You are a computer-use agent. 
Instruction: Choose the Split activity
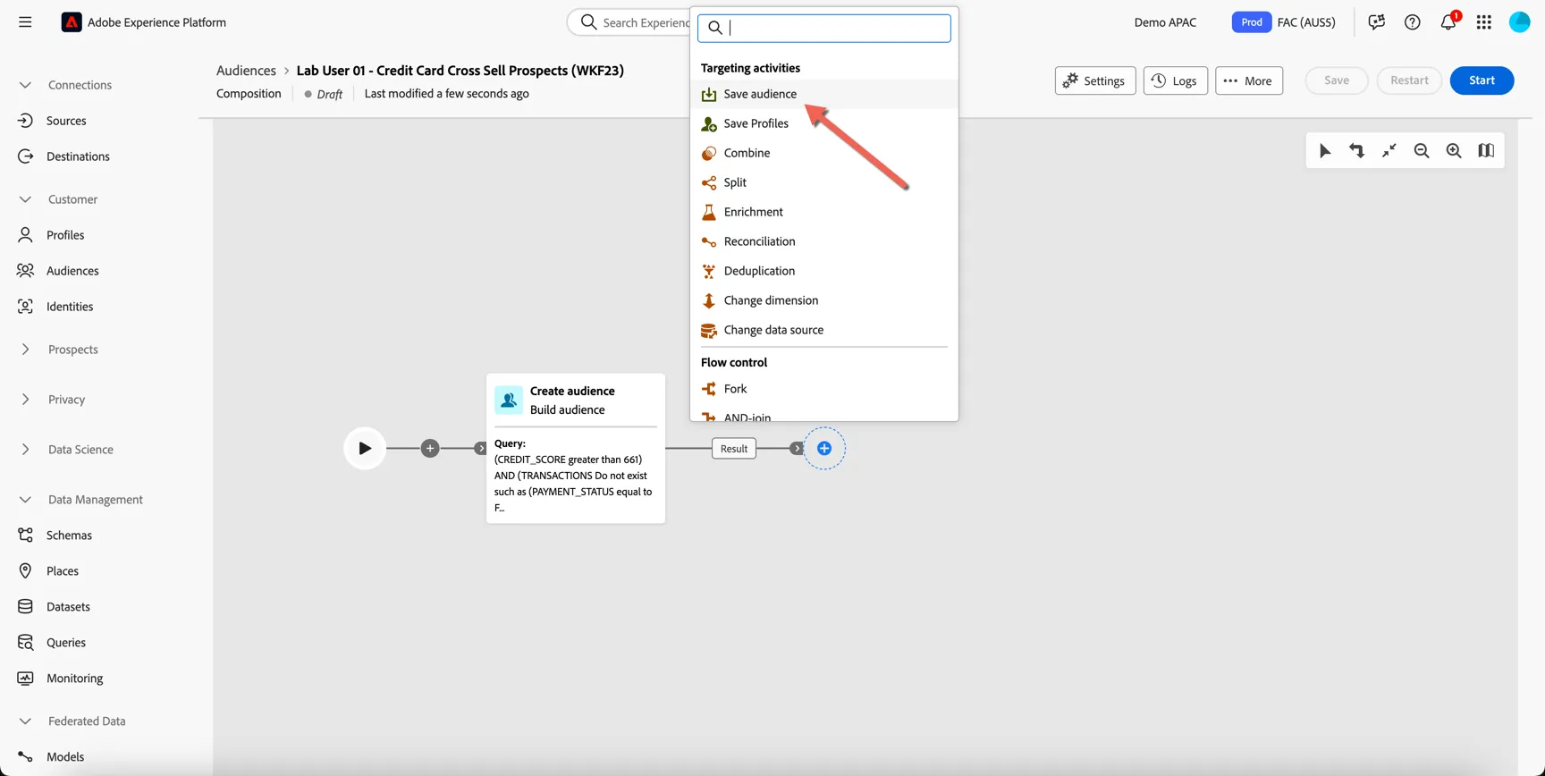click(x=823, y=182)
